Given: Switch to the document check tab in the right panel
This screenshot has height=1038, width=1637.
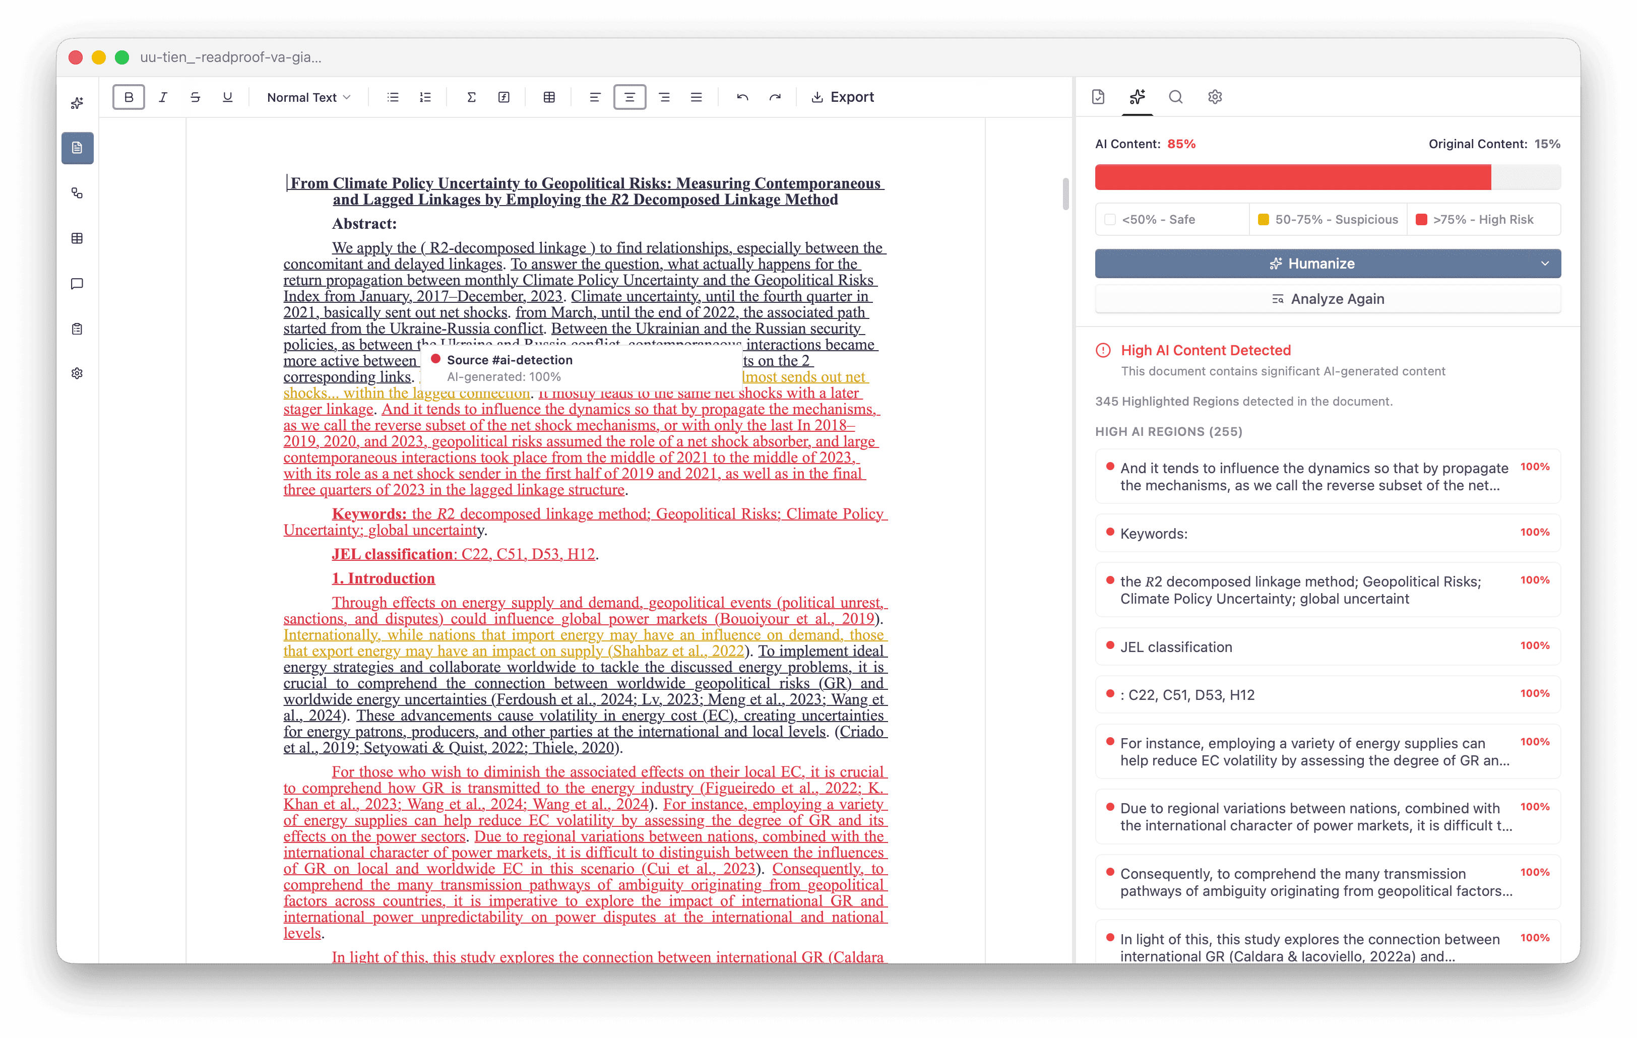Looking at the screenshot, I should [1099, 97].
